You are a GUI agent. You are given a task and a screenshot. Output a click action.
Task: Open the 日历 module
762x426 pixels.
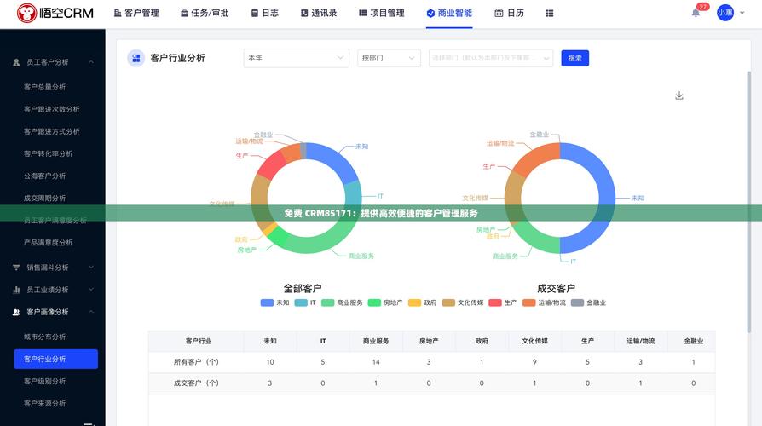click(510, 13)
